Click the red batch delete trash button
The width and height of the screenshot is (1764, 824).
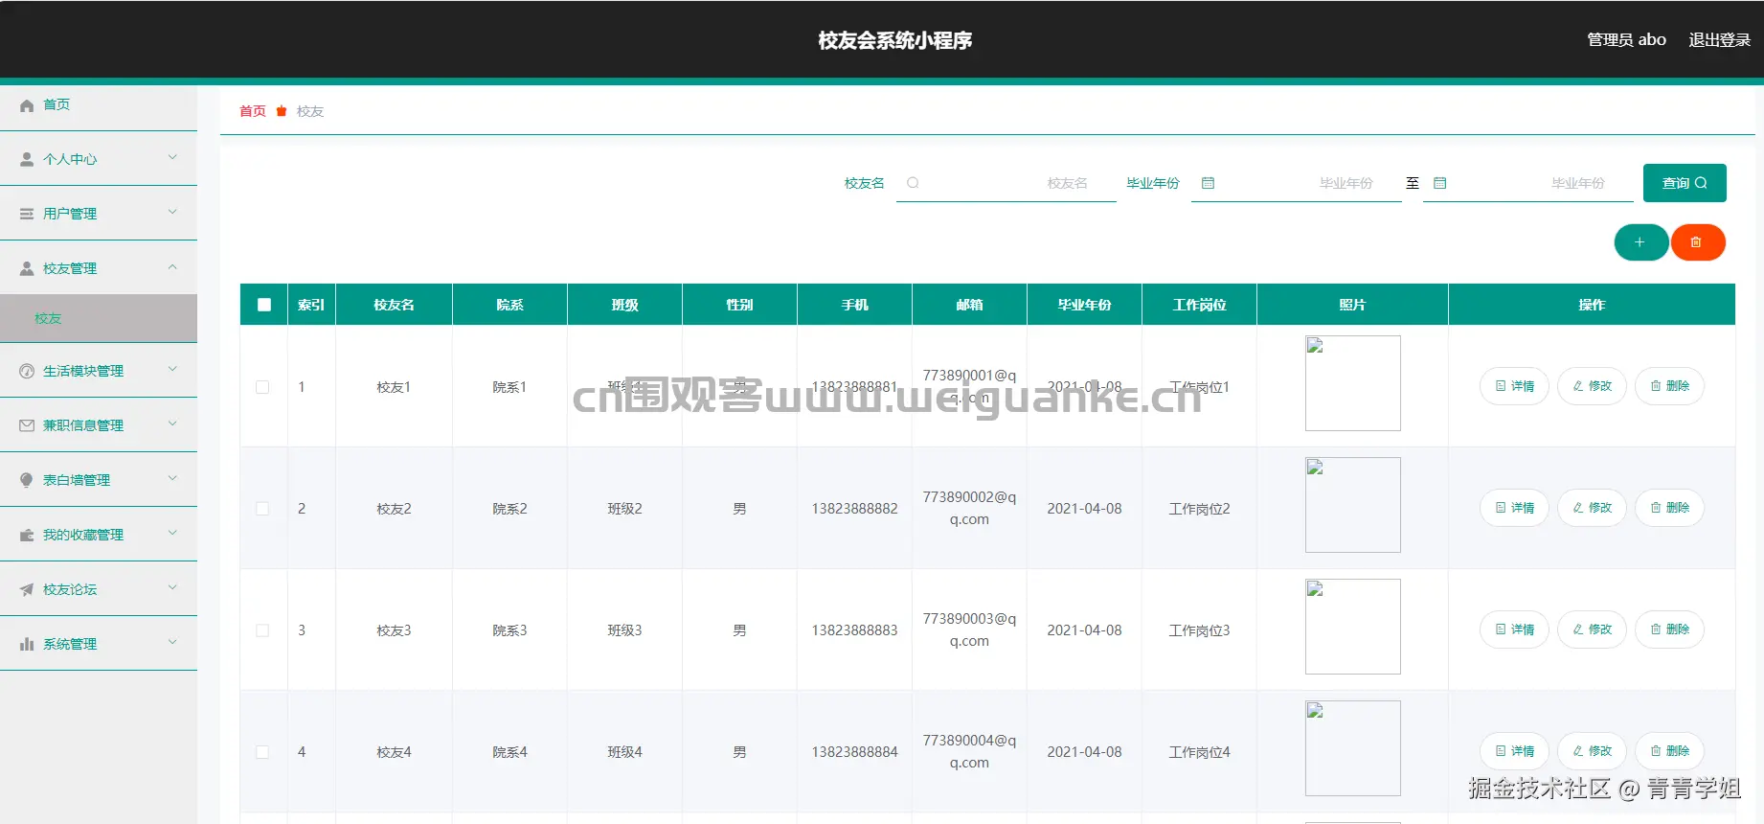[x=1698, y=242]
